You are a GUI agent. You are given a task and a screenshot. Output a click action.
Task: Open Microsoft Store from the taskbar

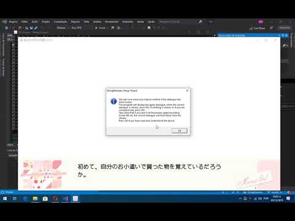[45, 198]
